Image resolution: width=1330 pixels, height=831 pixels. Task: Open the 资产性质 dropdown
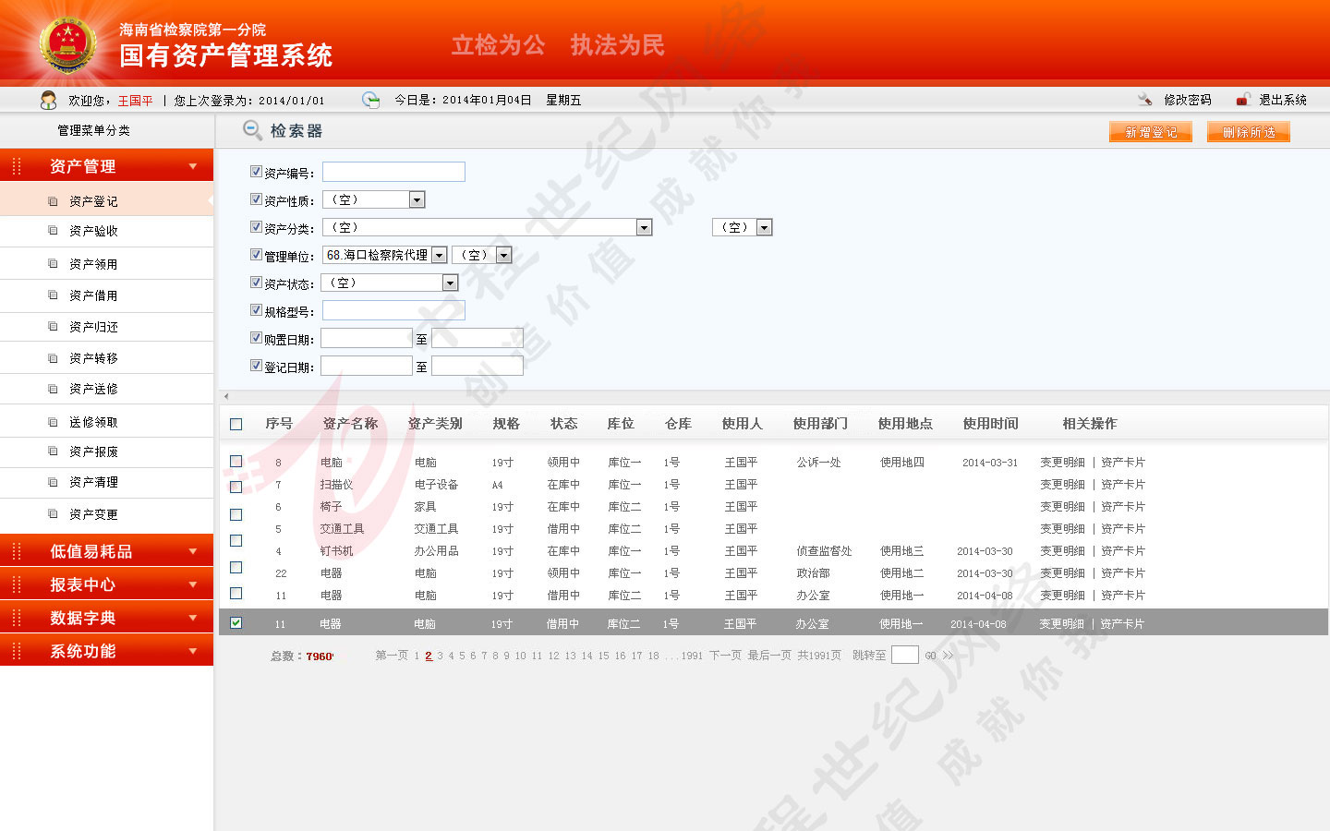click(417, 199)
